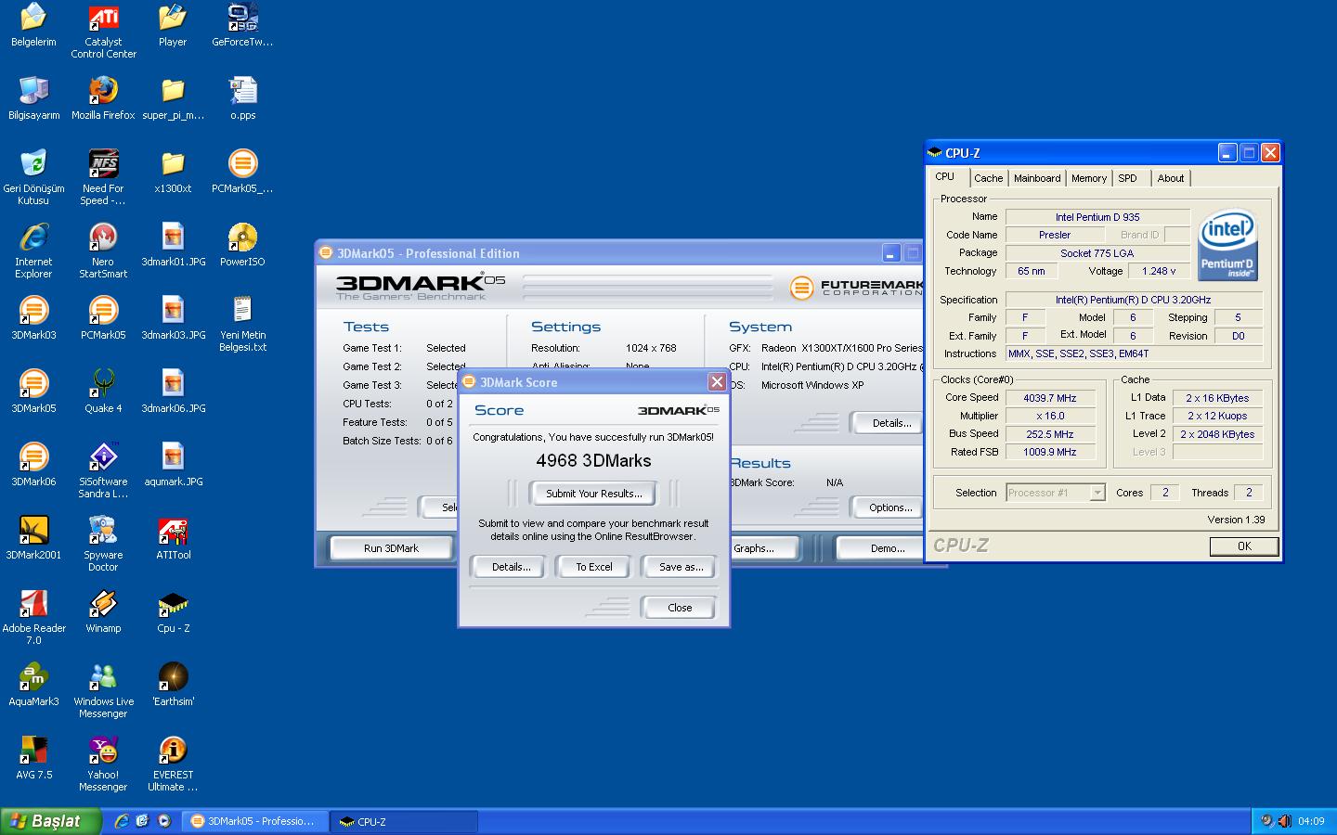Click the Futuremark Corporation logo
The width and height of the screenshot is (1337, 835).
(x=856, y=288)
